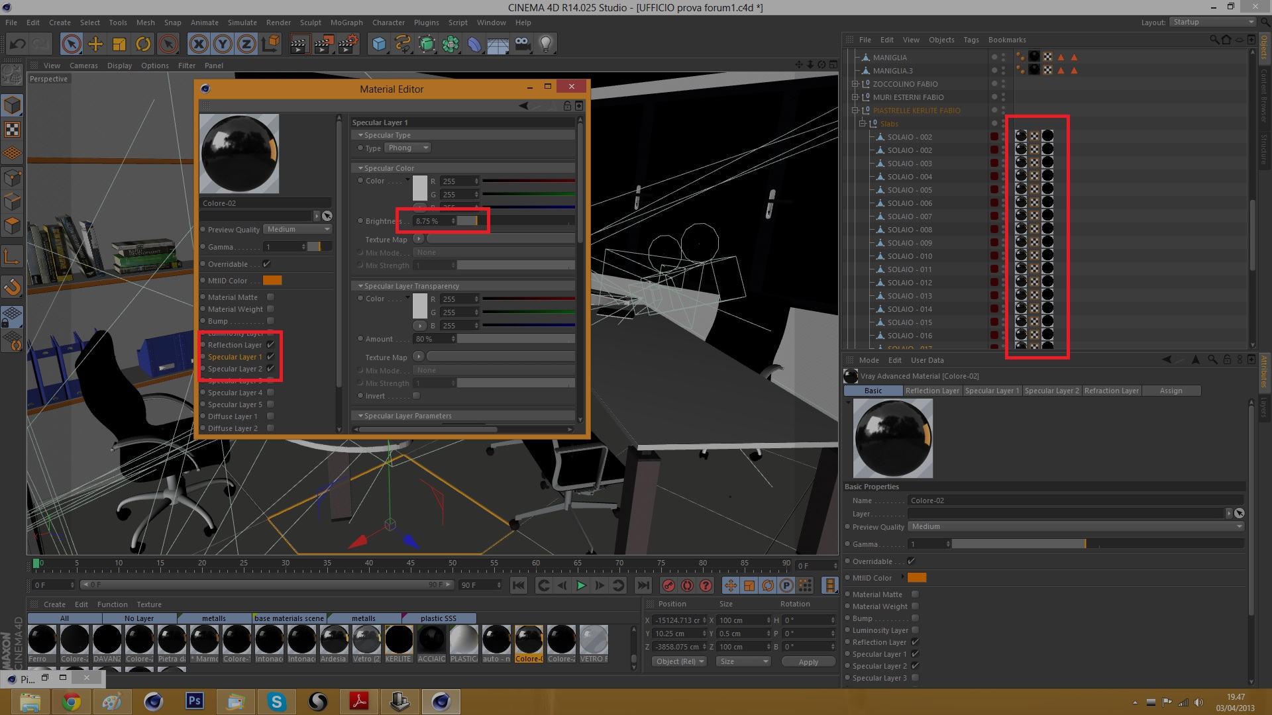The width and height of the screenshot is (1272, 715).
Task: Select the Move tool in toolbar
Action: (x=95, y=44)
